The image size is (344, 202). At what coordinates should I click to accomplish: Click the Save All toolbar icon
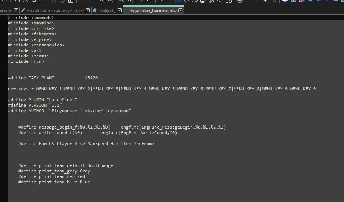click(17, 1)
